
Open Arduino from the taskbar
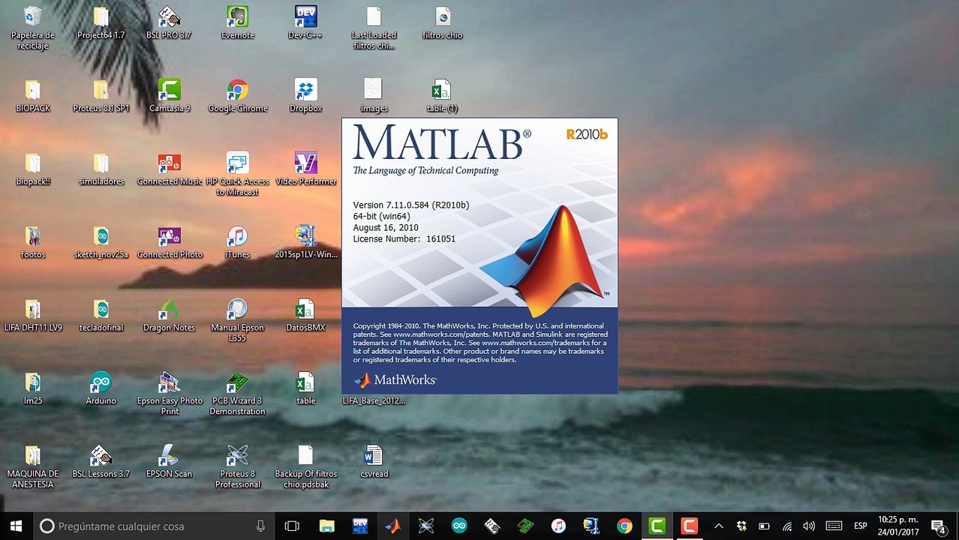459,526
